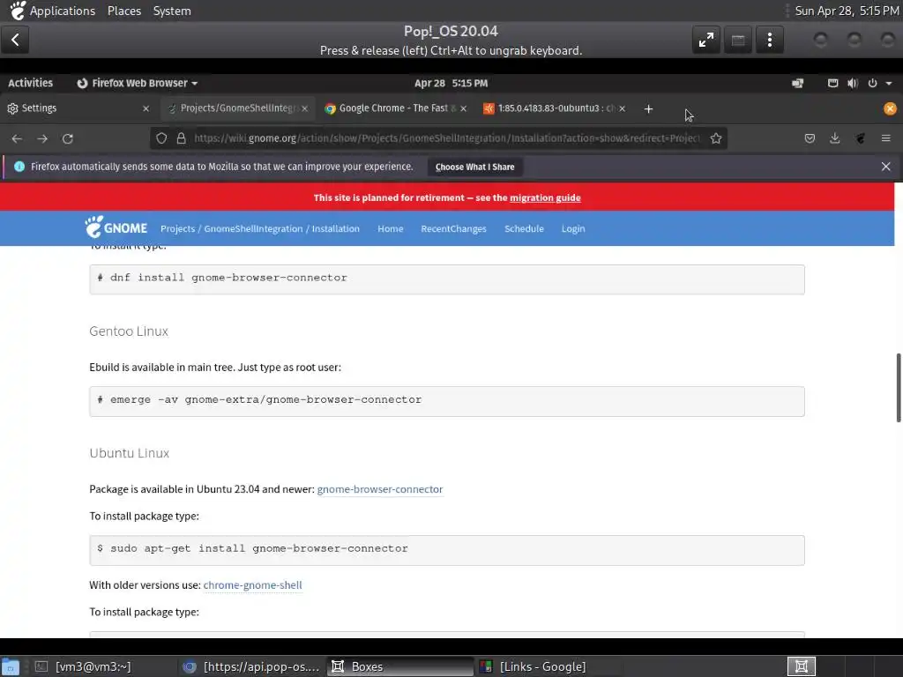This screenshot has height=677, width=903.
Task: Open RecentChanges link
Action: click(x=454, y=228)
